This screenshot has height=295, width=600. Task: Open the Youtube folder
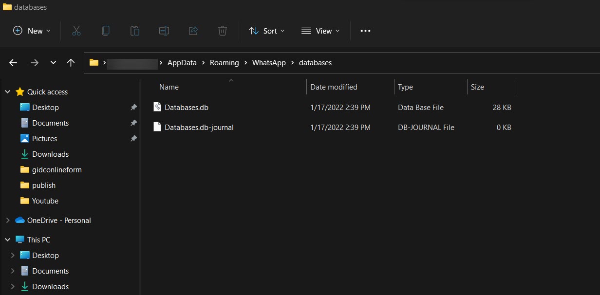point(45,201)
